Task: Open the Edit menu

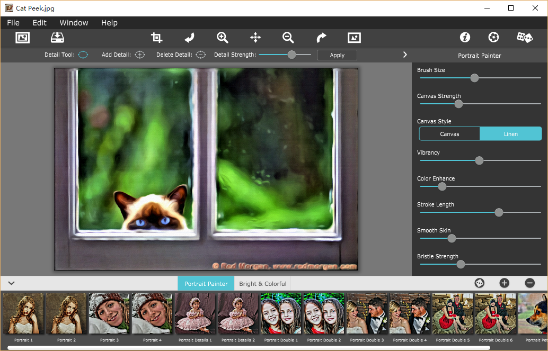Action: [x=39, y=23]
